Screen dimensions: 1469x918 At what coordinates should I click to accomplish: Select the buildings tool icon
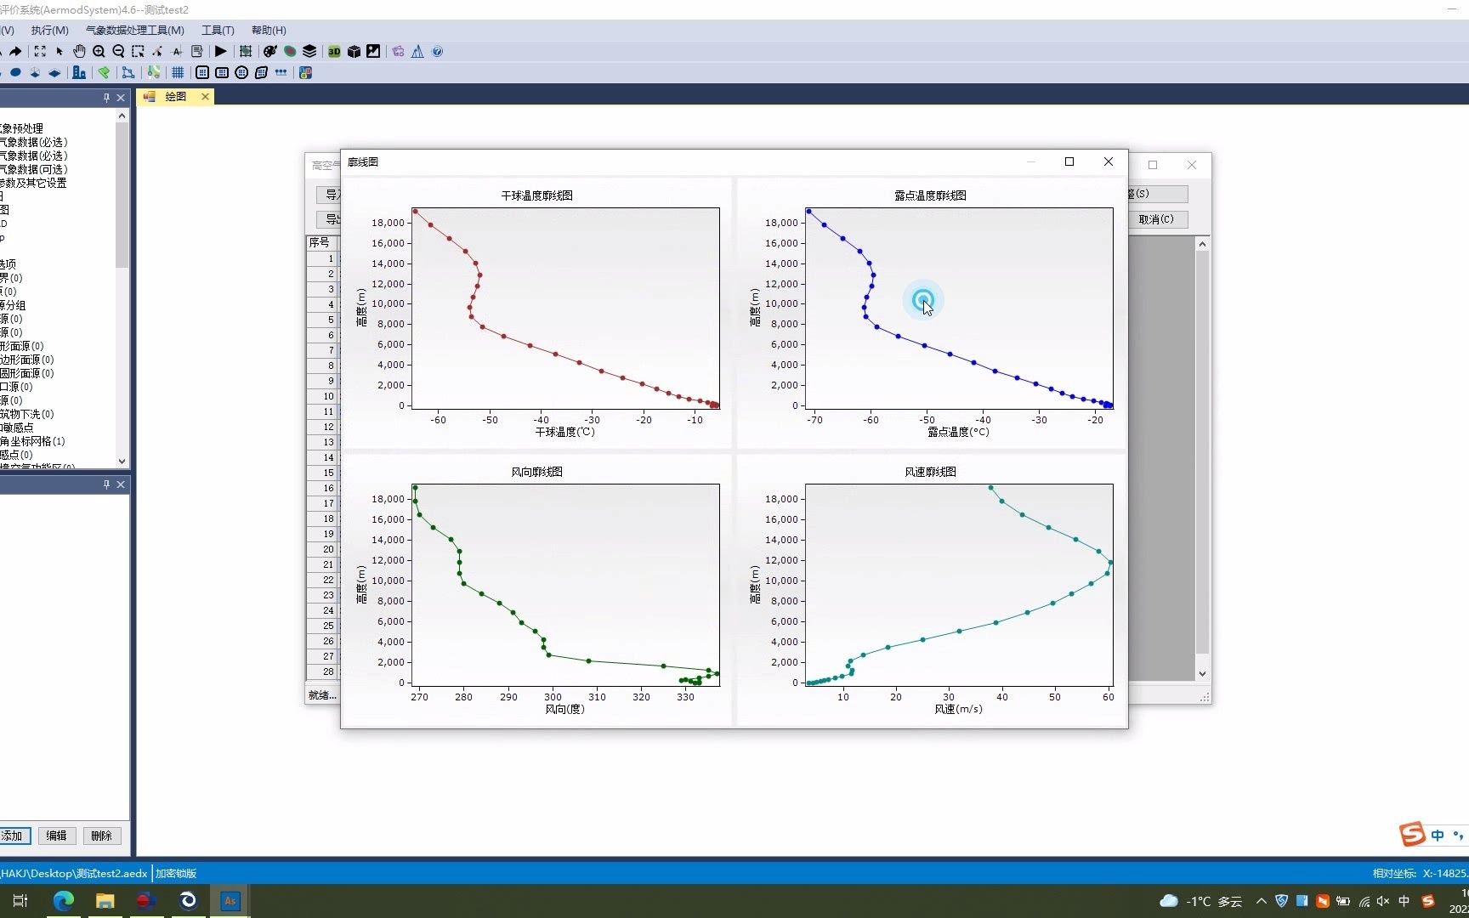[79, 73]
